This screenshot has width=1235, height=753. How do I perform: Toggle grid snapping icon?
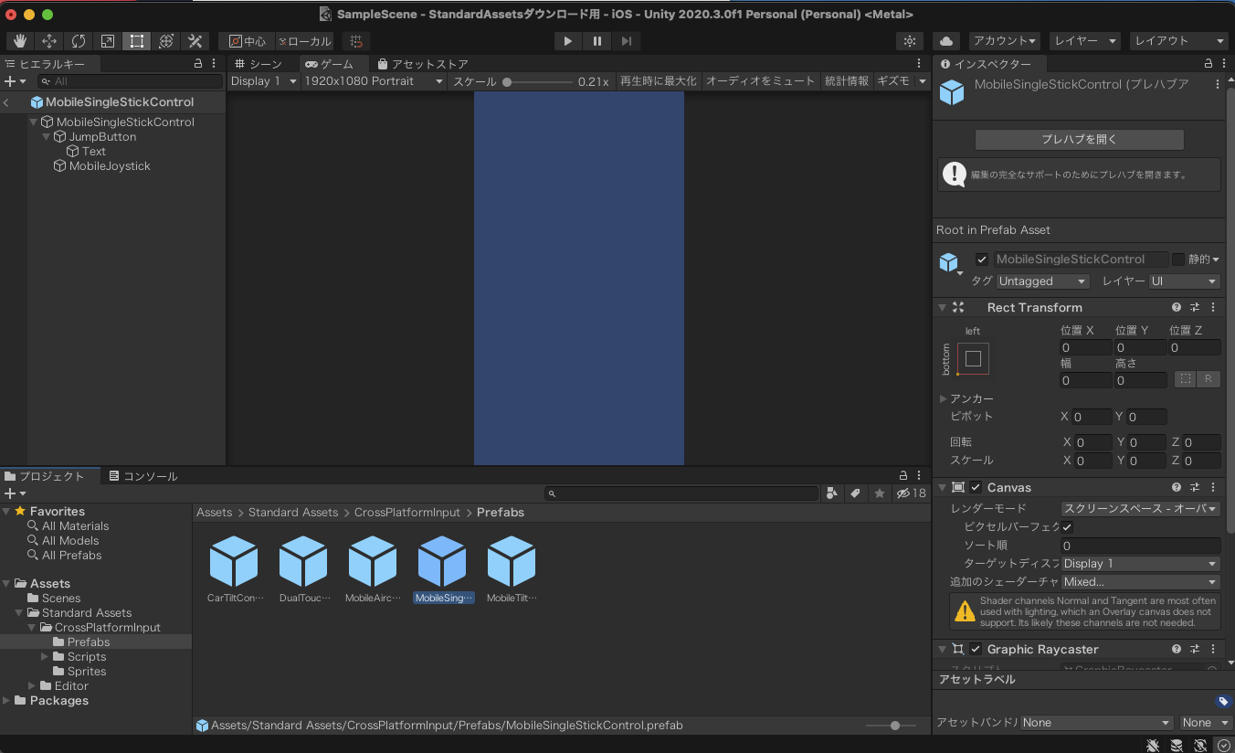[356, 41]
